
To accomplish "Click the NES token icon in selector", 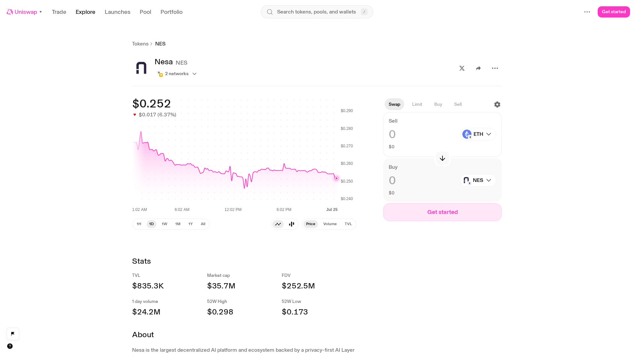I will click(466, 180).
